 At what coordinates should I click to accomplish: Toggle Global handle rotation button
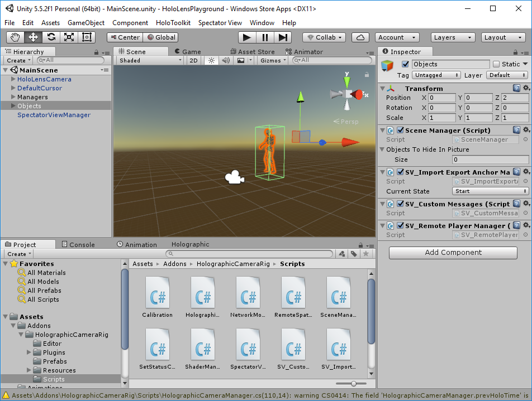pos(161,37)
